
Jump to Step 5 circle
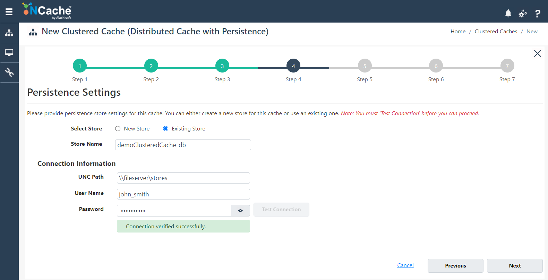click(365, 66)
